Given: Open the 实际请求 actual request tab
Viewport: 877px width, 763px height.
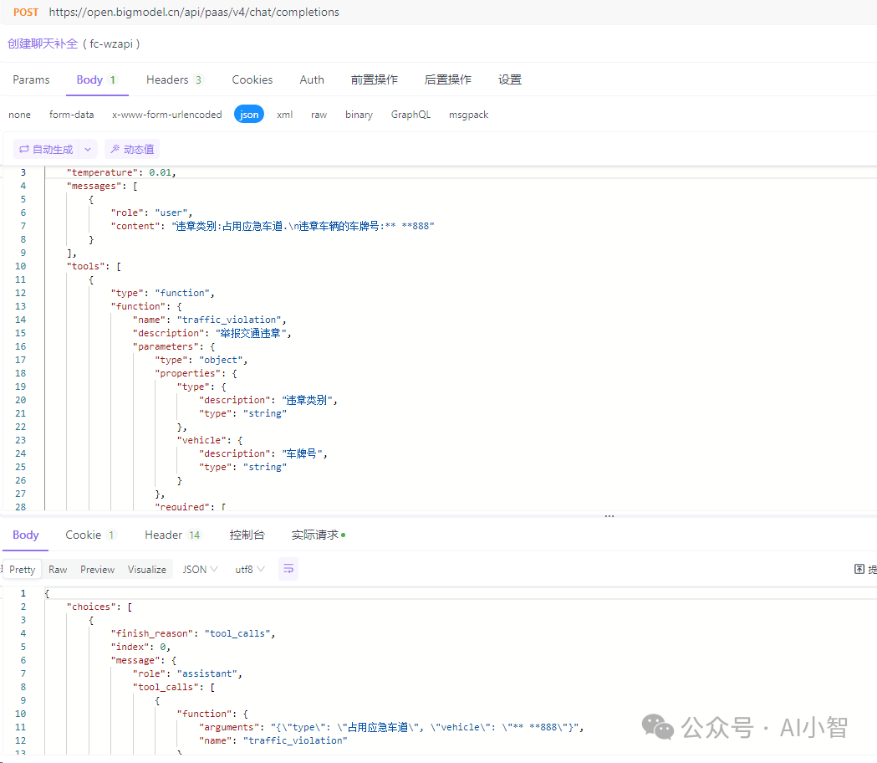Looking at the screenshot, I should 318,535.
